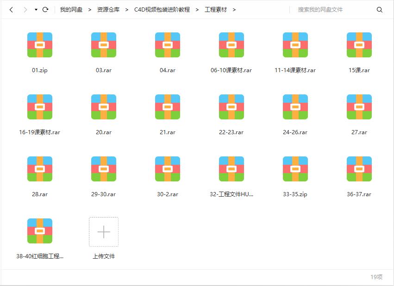The width and height of the screenshot is (394, 286).
Task: Click the 03.rar file name
Action: 104,70
